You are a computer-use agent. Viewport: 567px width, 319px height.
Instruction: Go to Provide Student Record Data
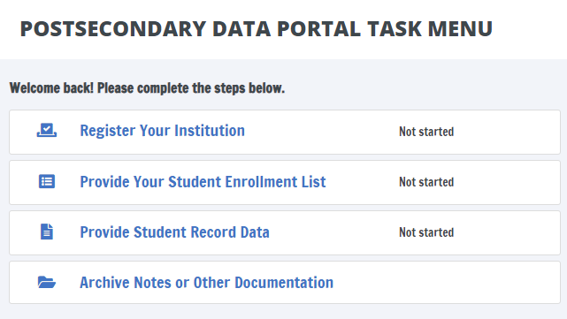(x=174, y=232)
